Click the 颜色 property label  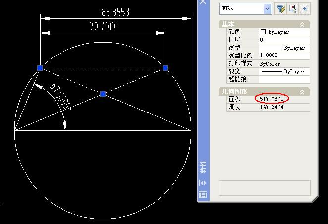[x=234, y=32]
